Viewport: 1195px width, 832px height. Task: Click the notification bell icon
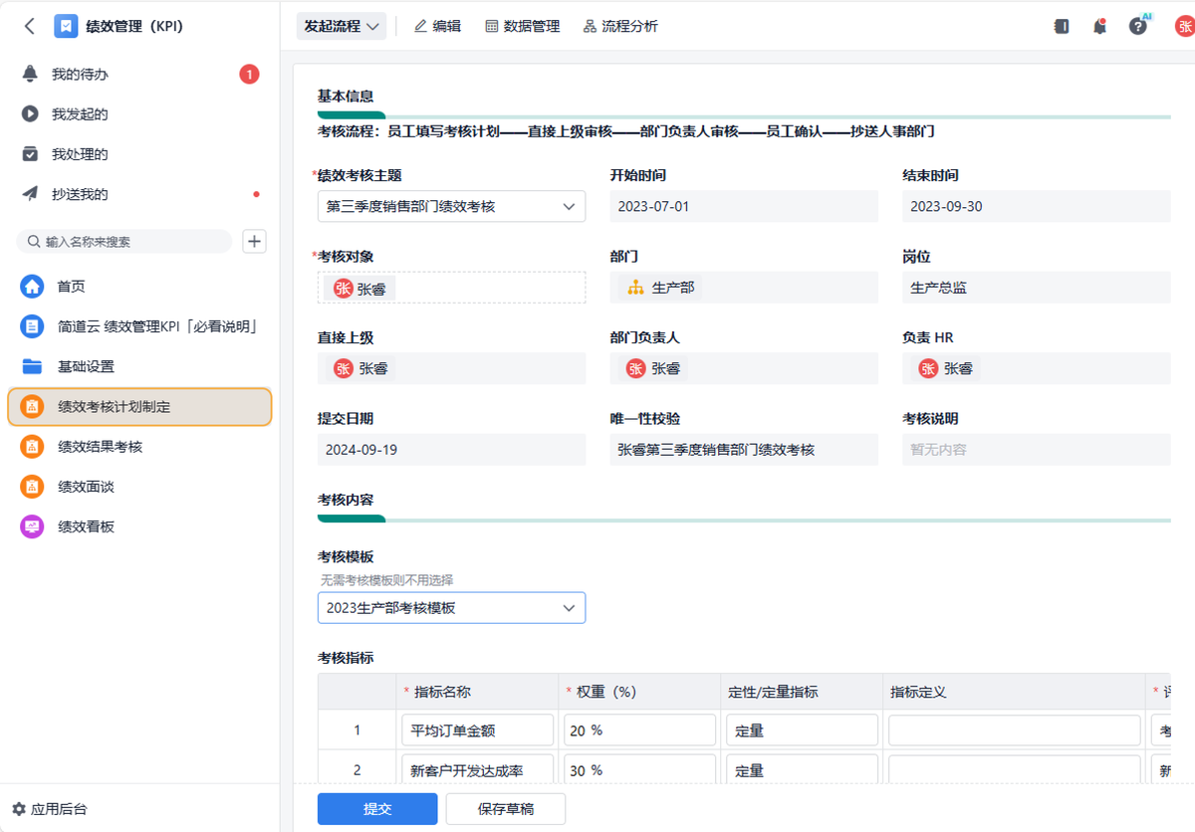pyautogui.click(x=1099, y=27)
